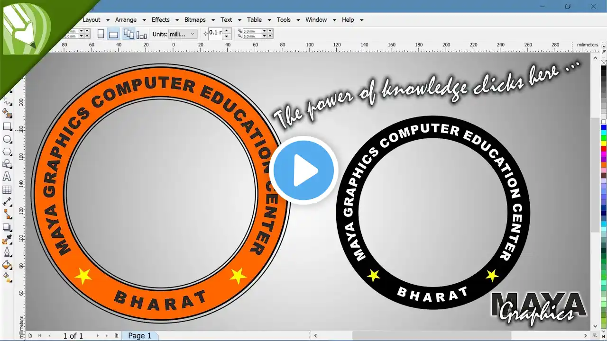Open dropdown arrow beside Layout menu
The height and width of the screenshot is (341, 607).
108,20
